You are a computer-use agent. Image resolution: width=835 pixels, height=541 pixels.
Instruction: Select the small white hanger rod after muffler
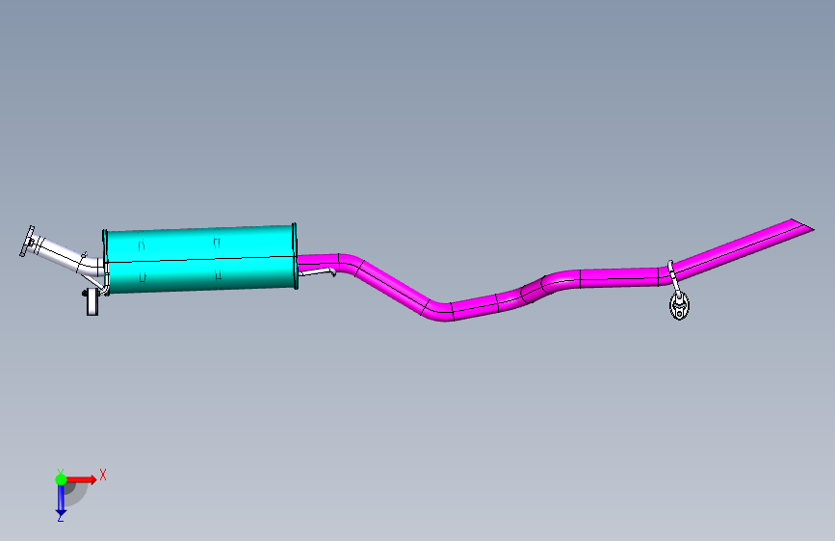click(318, 272)
